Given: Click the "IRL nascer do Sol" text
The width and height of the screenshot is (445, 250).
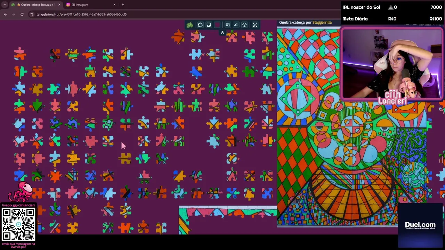Looking at the screenshot, I should (x=361, y=7).
